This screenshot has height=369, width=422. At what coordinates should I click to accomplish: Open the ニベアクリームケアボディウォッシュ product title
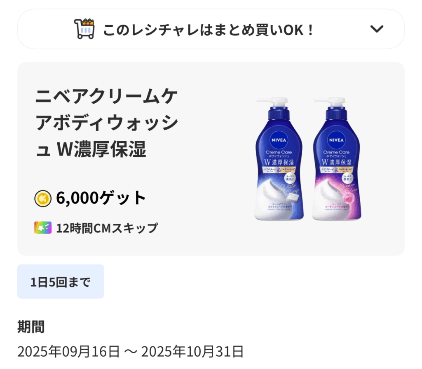click(107, 123)
